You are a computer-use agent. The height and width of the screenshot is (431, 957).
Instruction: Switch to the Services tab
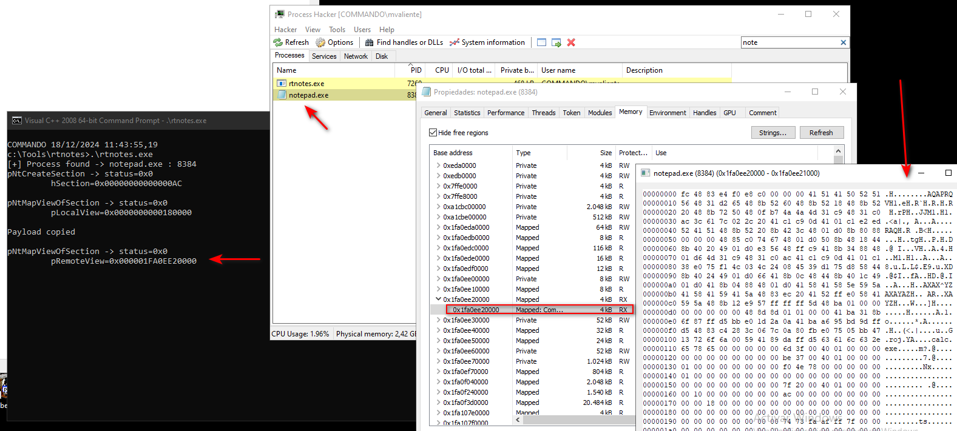324,56
